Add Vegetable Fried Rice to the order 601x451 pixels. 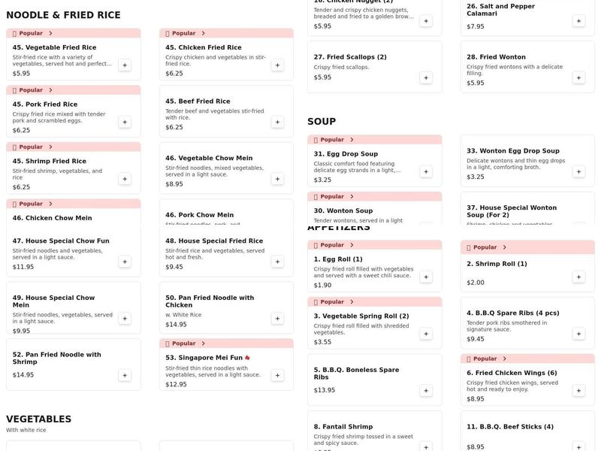click(125, 65)
